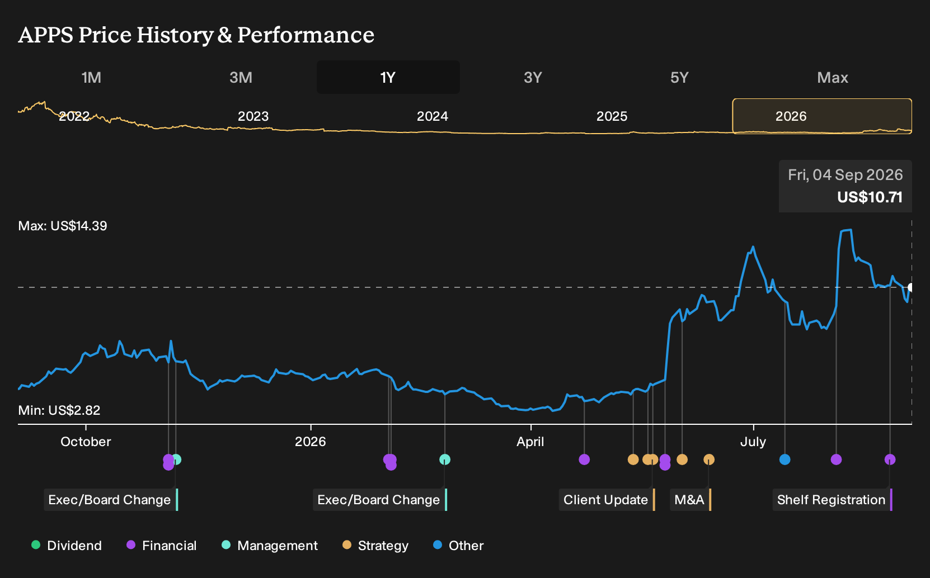Click the 'APPS Price History & Performance' heading
The height and width of the screenshot is (578, 930).
[196, 35]
